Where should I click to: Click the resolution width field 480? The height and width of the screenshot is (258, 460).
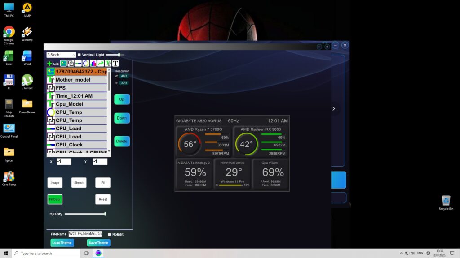(124, 76)
